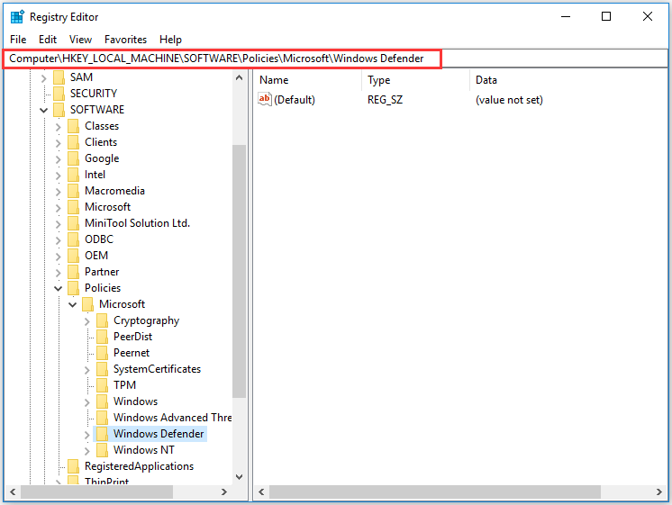The image size is (672, 505).
Task: Open the File menu
Action: (x=18, y=40)
